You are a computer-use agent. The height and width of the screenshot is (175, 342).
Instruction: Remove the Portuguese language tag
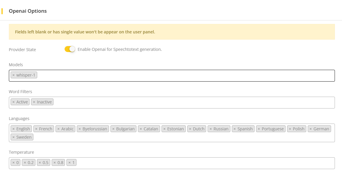pos(259,129)
